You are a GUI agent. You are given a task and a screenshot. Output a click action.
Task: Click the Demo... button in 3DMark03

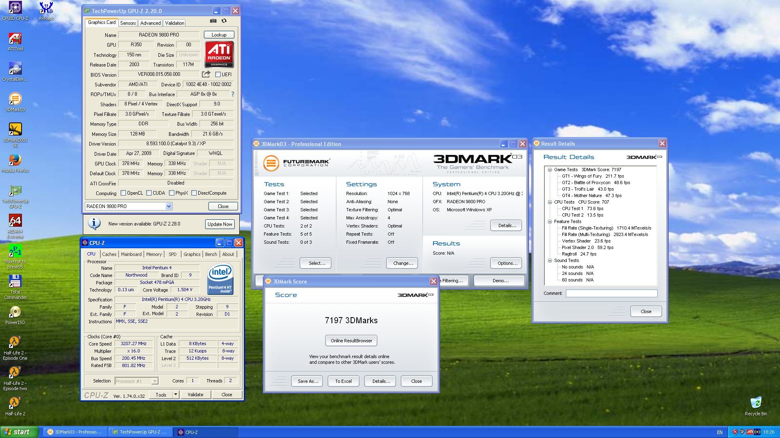point(500,281)
